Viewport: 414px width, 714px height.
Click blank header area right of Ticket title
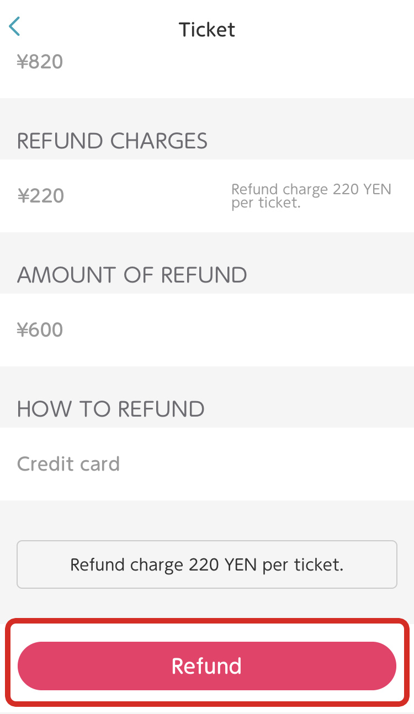[x=331, y=29]
